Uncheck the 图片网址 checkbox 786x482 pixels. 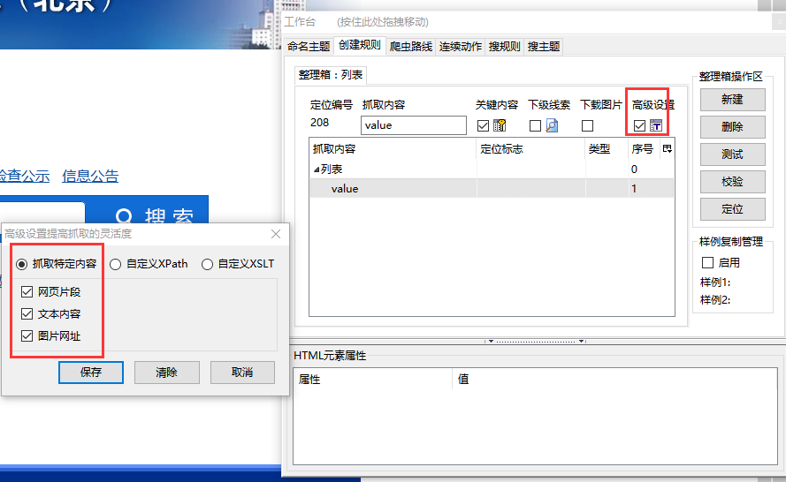pos(27,335)
